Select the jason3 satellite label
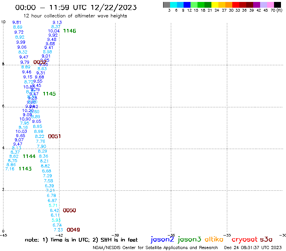Screen dimensions: 286x251 (x=189, y=239)
